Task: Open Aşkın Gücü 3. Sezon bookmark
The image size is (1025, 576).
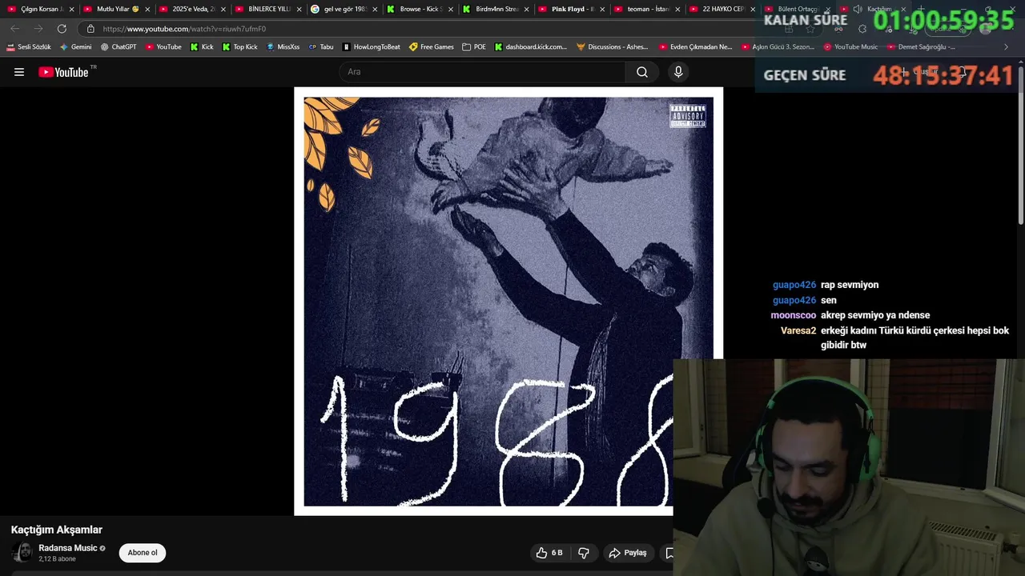Action: click(778, 47)
